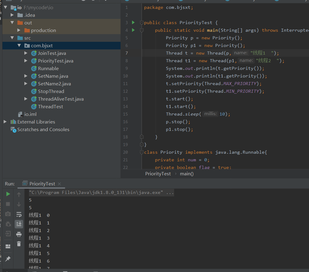
Task: Select the Runnable class in tree
Action: click(x=48, y=69)
